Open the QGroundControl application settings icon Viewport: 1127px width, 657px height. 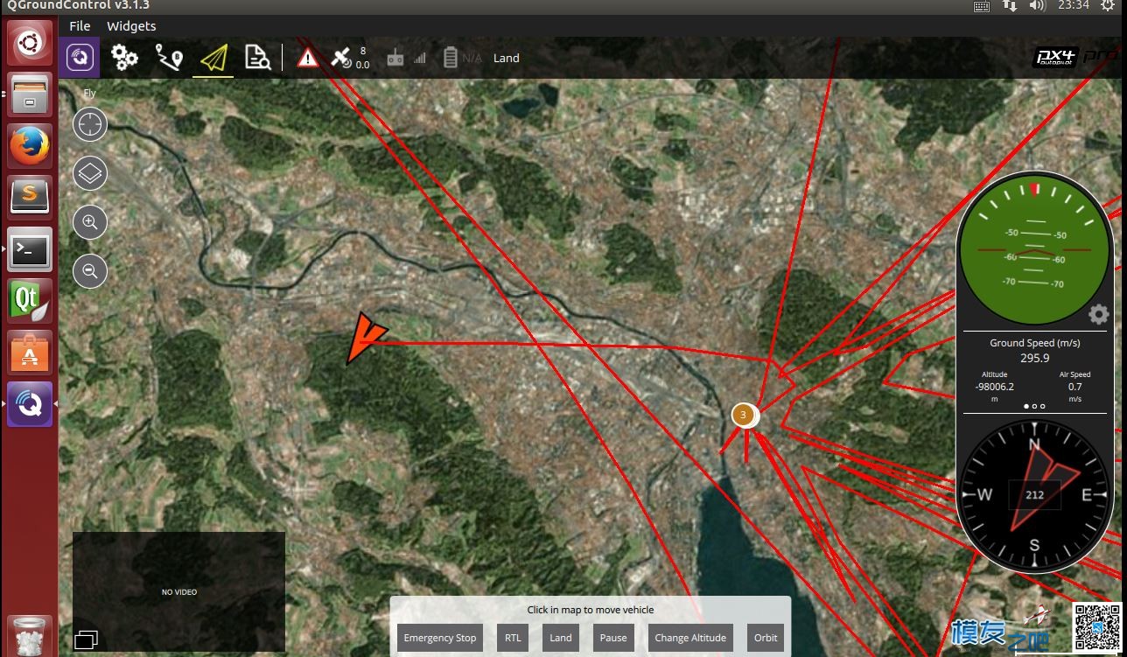(x=80, y=58)
